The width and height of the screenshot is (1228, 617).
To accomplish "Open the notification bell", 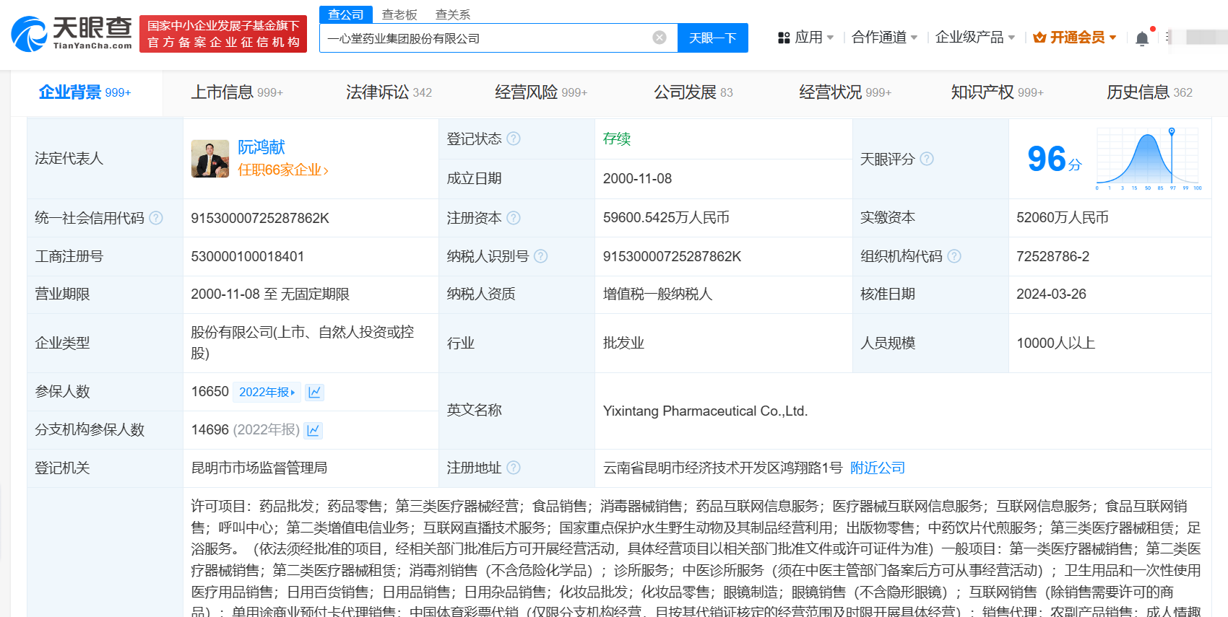I will 1141,38.
